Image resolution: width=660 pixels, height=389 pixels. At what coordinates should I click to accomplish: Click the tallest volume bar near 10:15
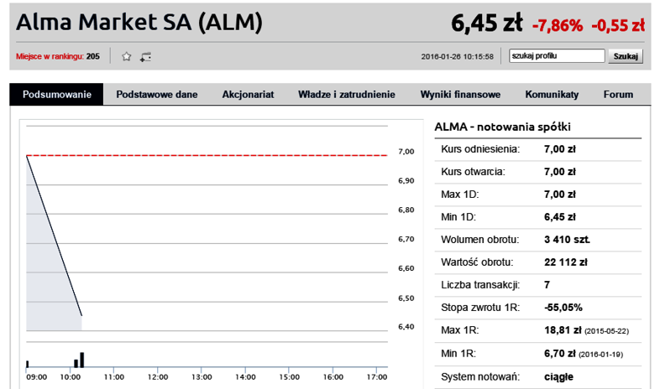(x=82, y=360)
